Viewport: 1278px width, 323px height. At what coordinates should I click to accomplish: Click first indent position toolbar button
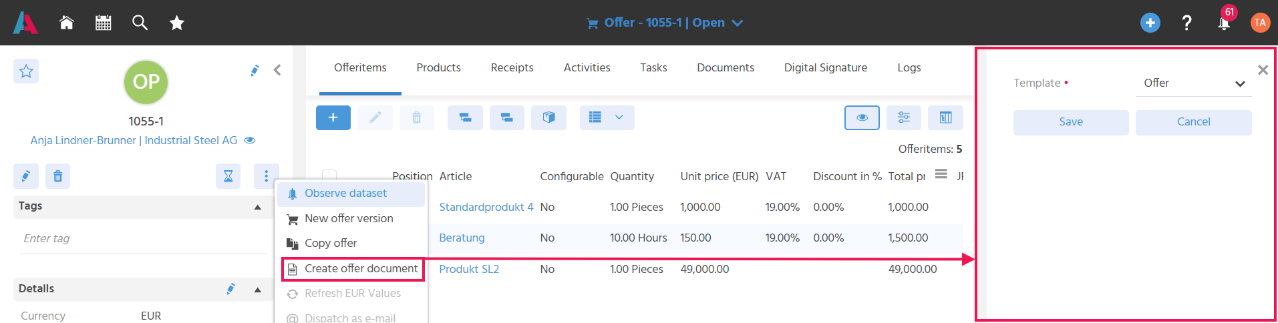click(465, 117)
